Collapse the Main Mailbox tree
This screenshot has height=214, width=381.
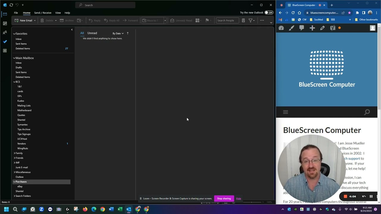tap(14, 58)
